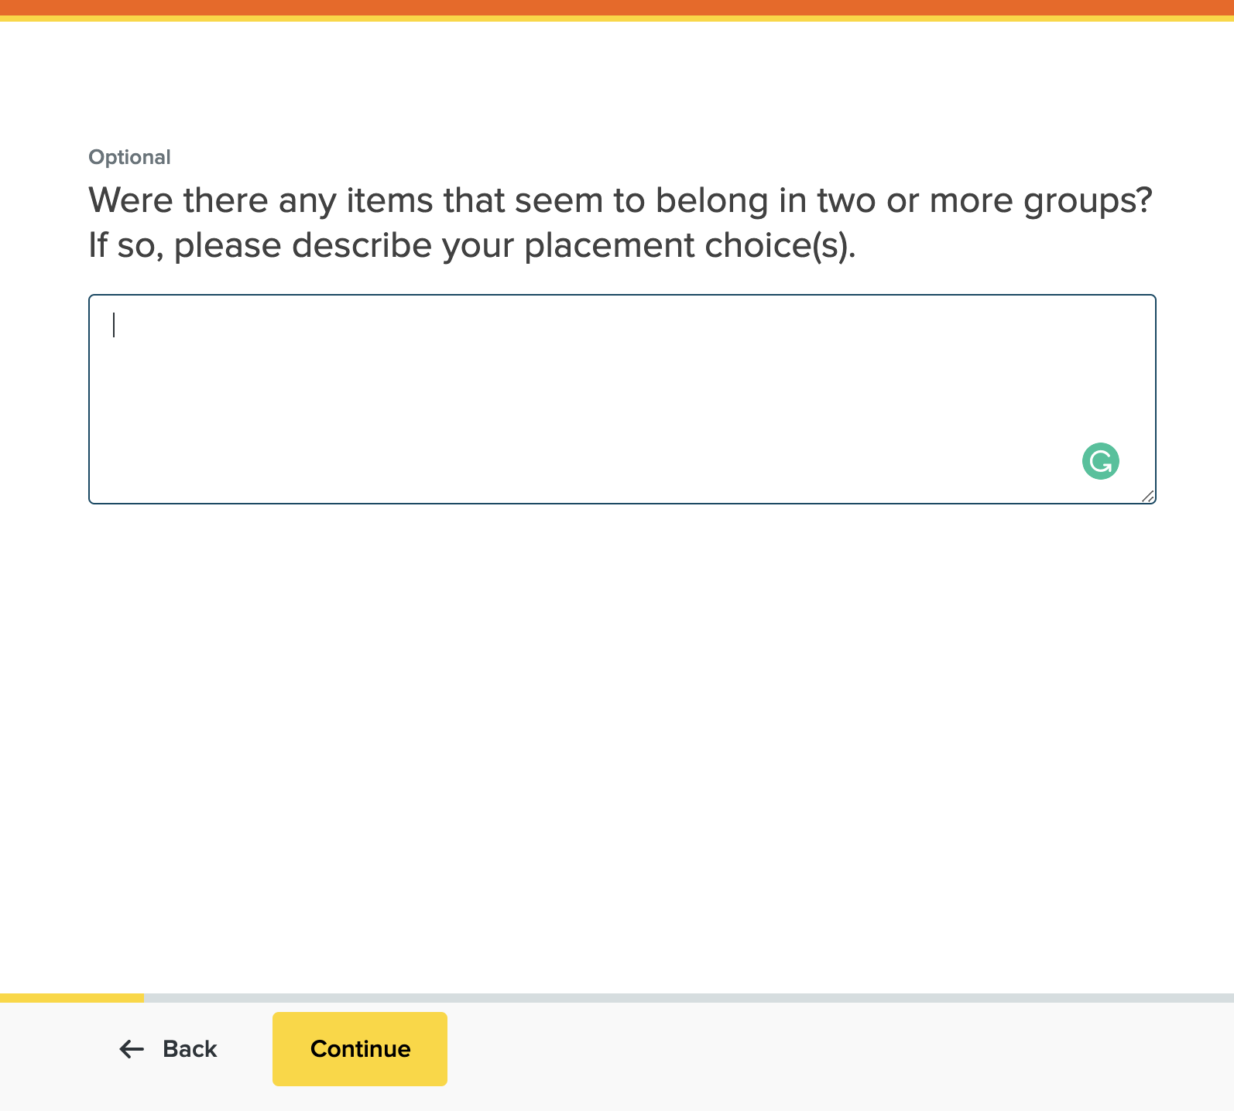Click the left arrow icon beside Back

(132, 1049)
